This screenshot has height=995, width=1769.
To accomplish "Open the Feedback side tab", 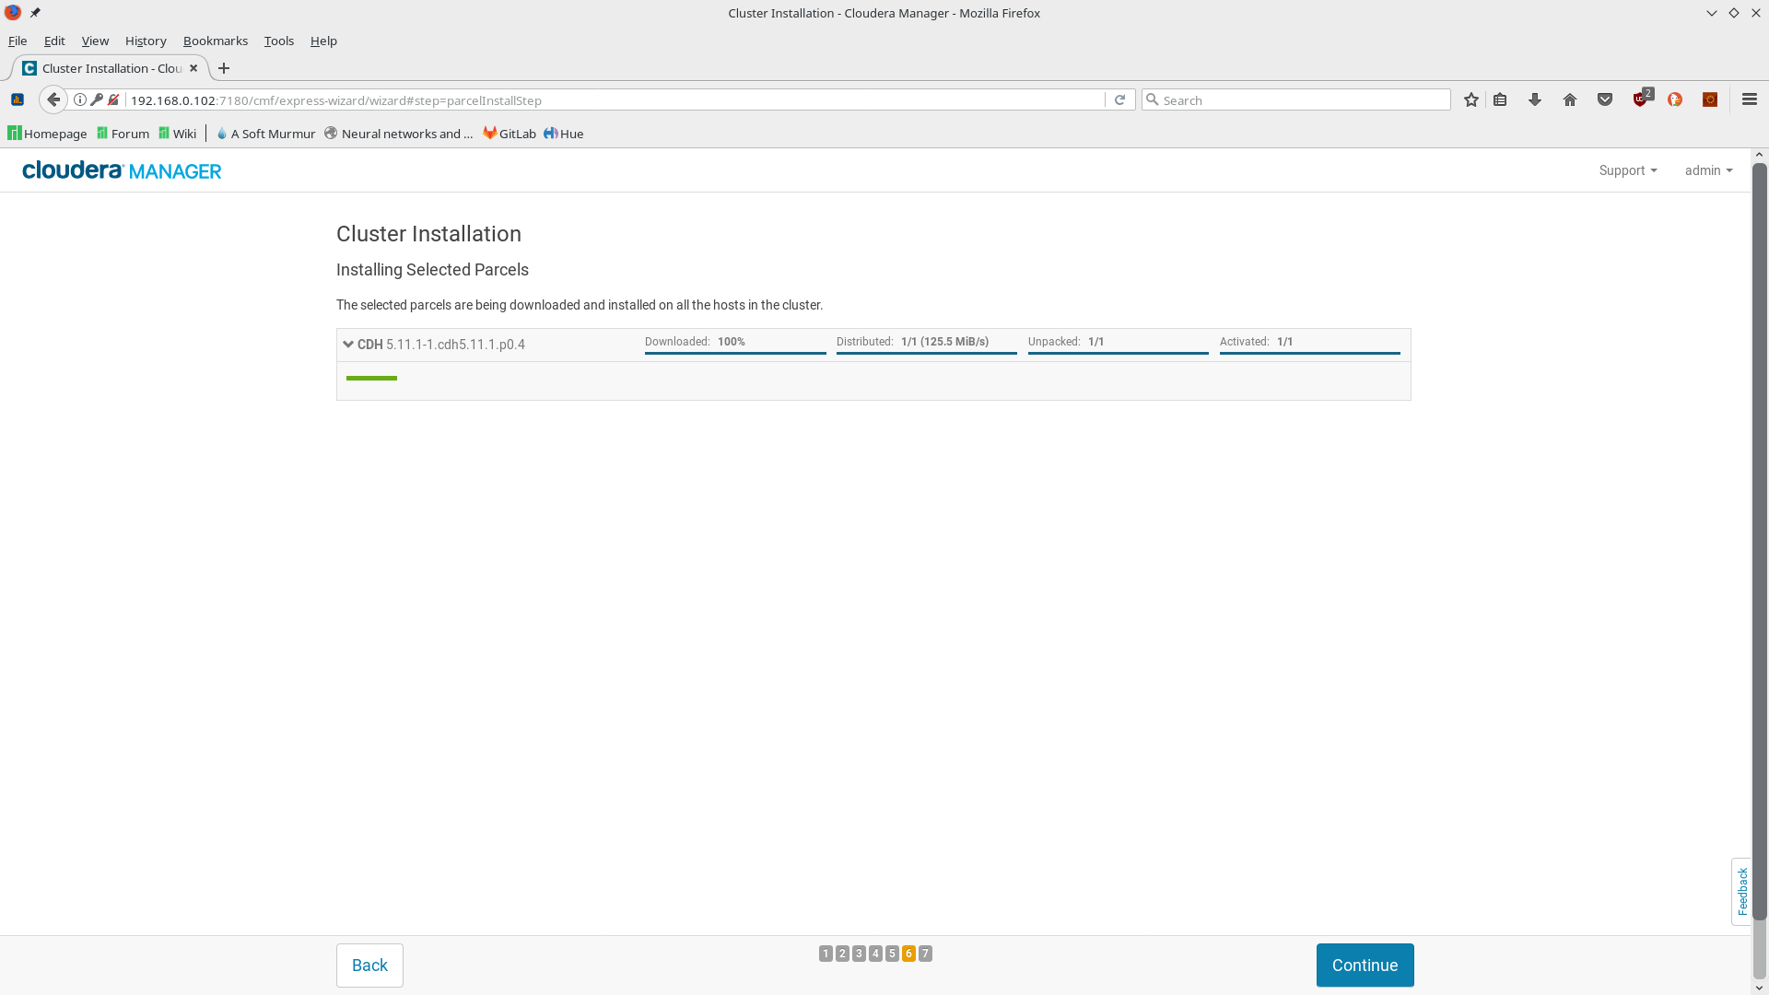I will 1741,891.
